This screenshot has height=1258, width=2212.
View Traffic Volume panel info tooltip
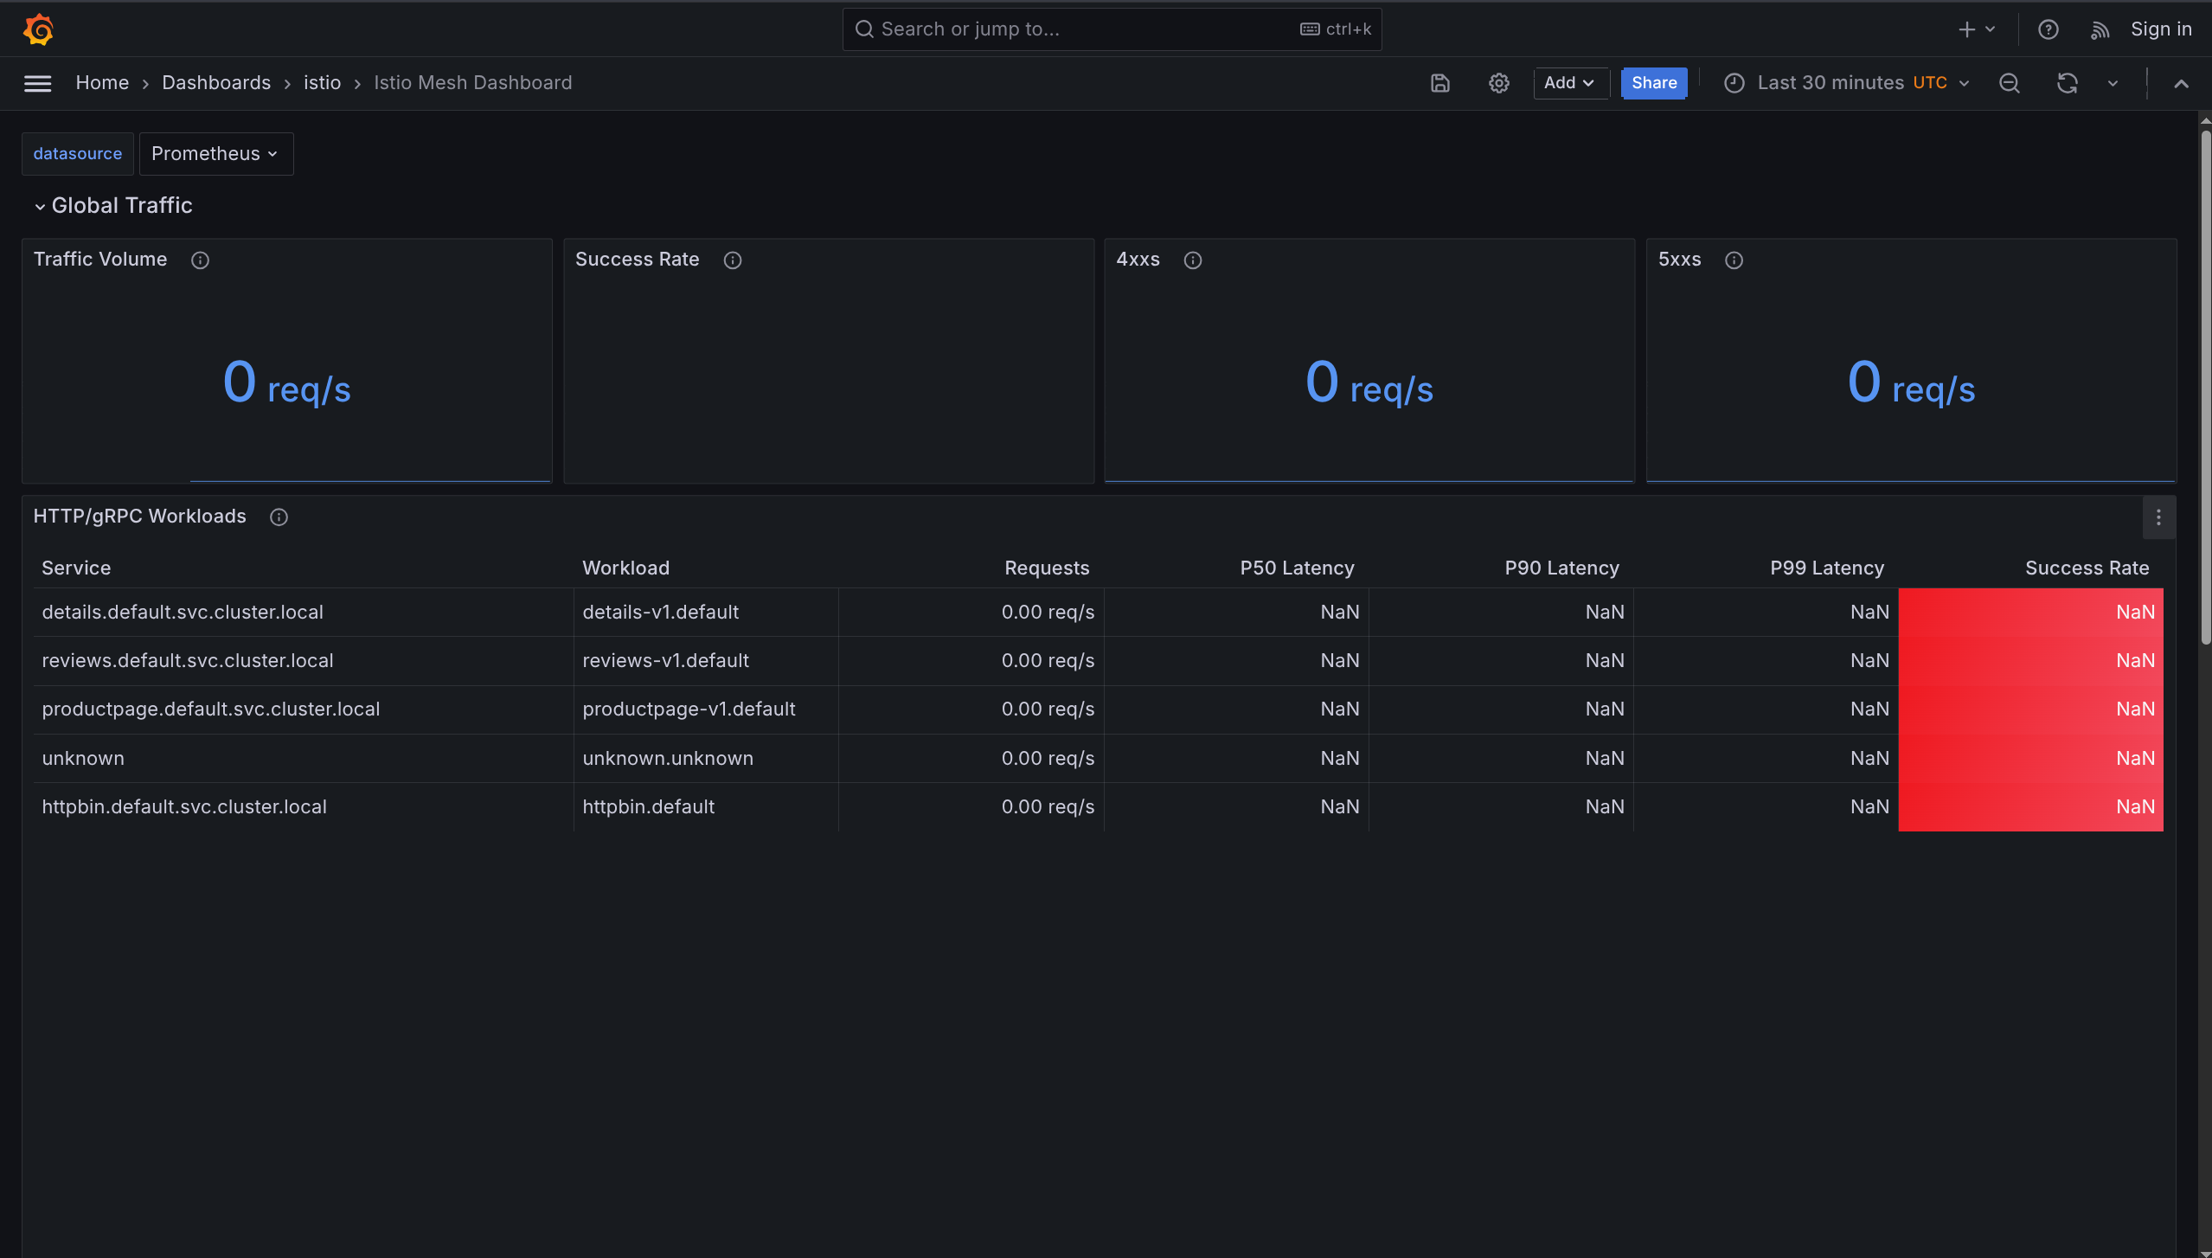[x=200, y=260]
